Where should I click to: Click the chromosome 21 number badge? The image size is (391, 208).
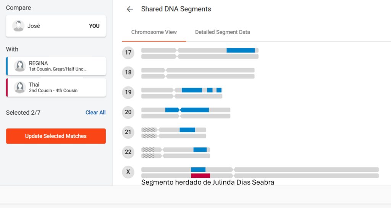(x=128, y=132)
